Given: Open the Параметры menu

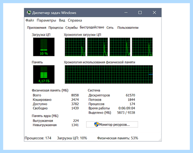Looking at the screenshot, I should [x=46, y=20].
